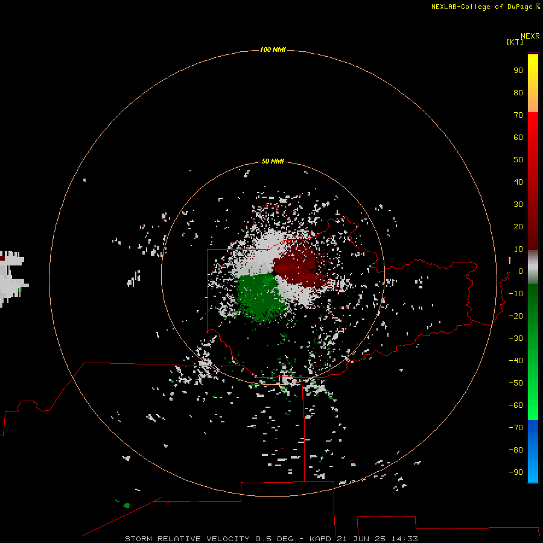Click the NEXR label above color scale
This screenshot has width=543, height=543.
(x=530, y=36)
